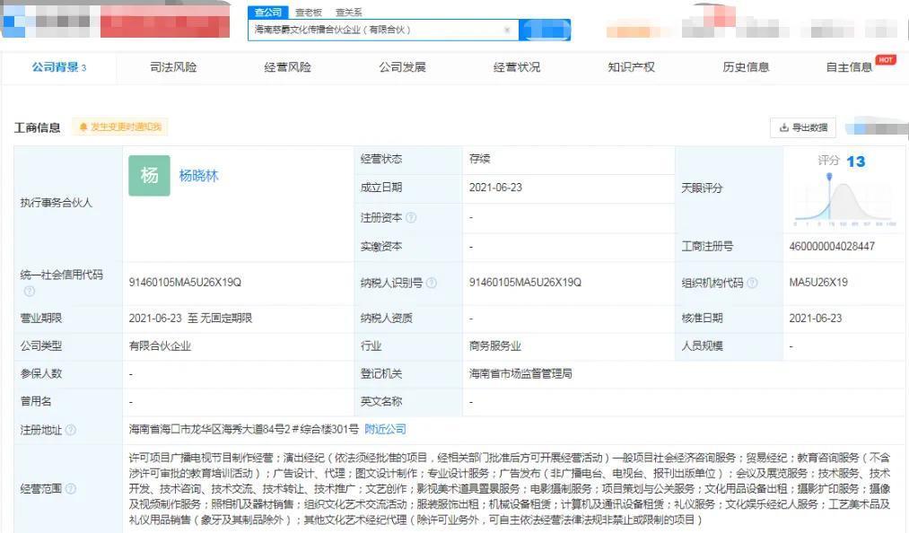909x533 pixels.
Task: Click the 发生变更时通知我 notification button
Action: pyautogui.click(x=120, y=127)
